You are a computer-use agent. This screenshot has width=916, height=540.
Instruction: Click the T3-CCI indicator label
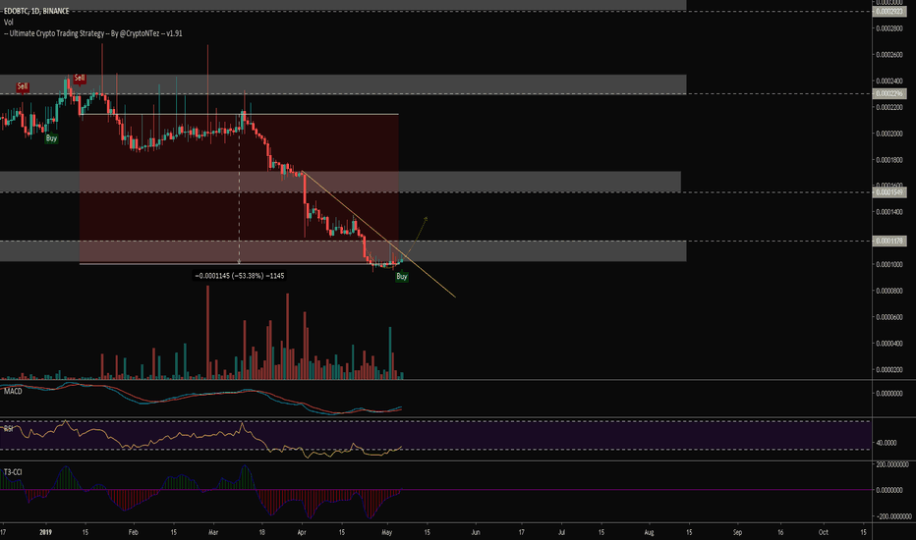click(x=13, y=471)
